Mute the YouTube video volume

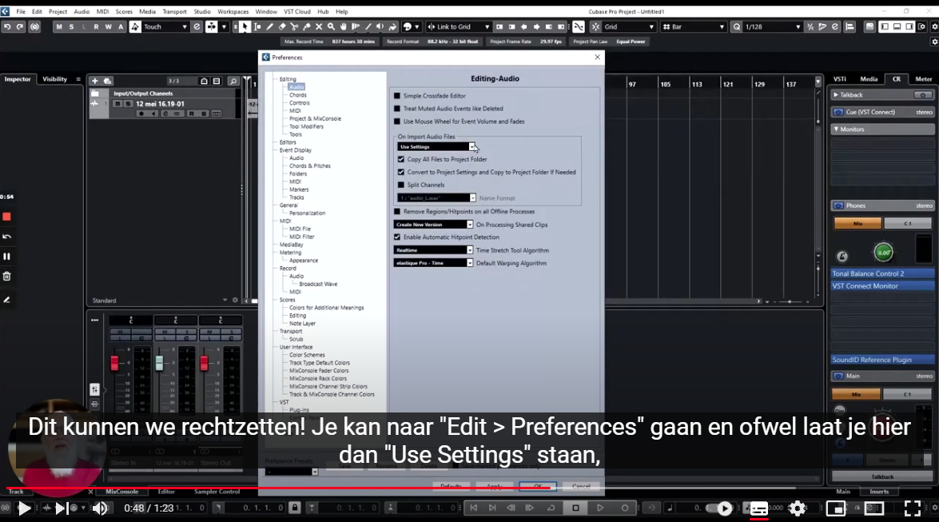tap(99, 508)
